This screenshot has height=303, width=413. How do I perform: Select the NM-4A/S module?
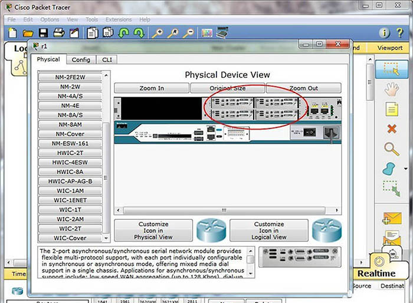click(x=70, y=96)
